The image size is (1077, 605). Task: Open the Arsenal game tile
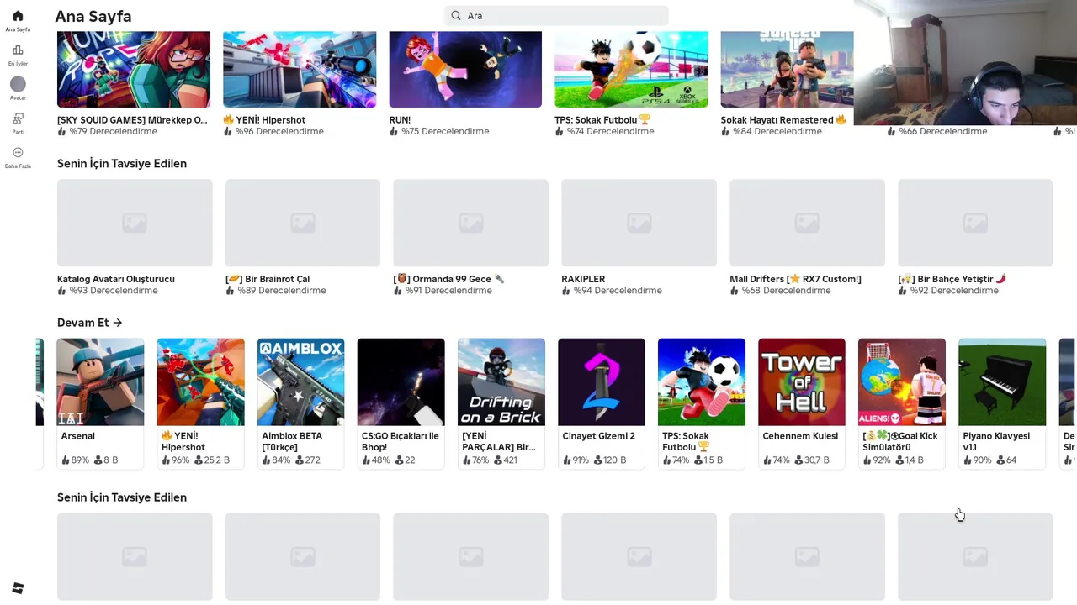pos(100,403)
